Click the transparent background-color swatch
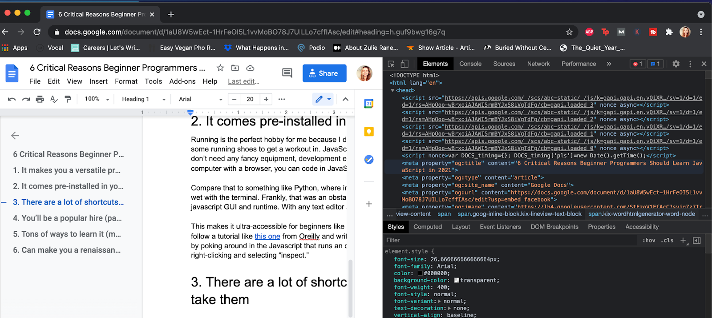The width and height of the screenshot is (712, 318). tap(457, 281)
